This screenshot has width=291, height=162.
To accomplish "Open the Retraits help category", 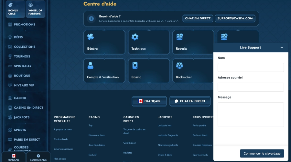I will (193, 42).
